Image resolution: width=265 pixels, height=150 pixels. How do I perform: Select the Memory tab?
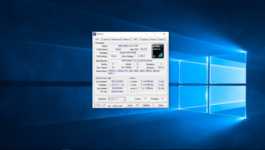(x=127, y=40)
